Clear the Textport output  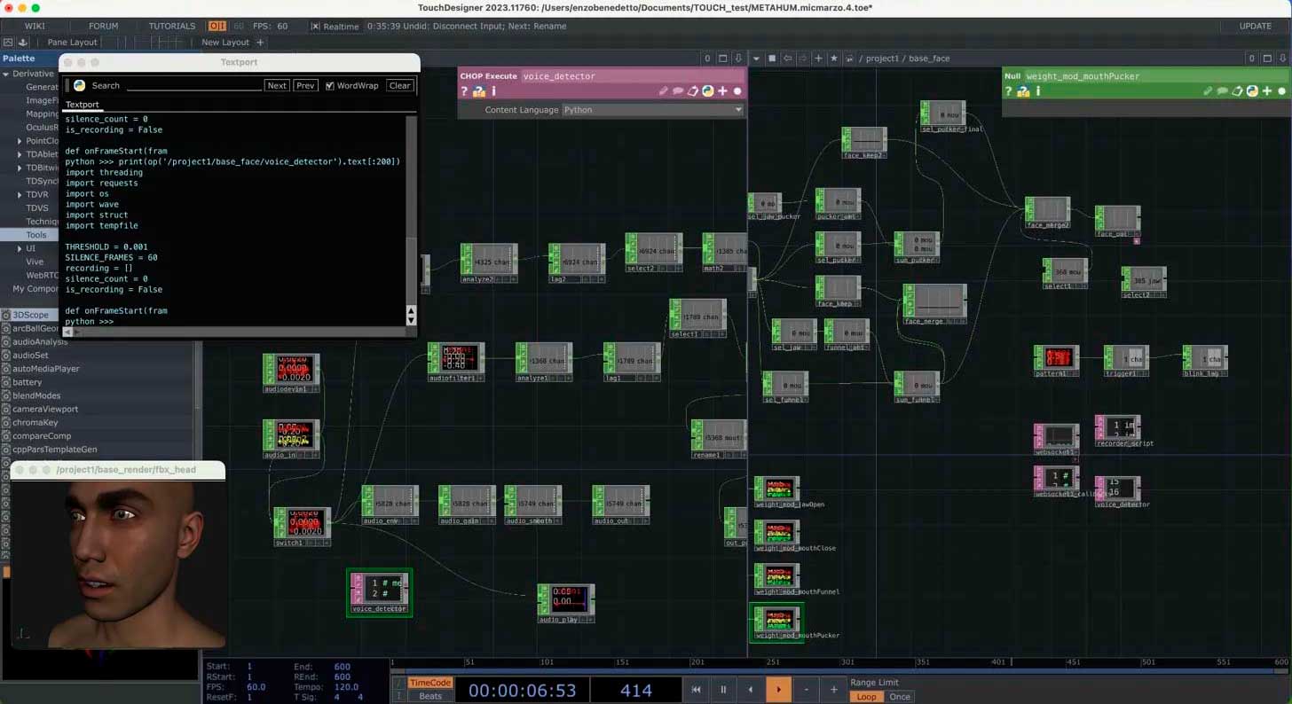tap(400, 86)
